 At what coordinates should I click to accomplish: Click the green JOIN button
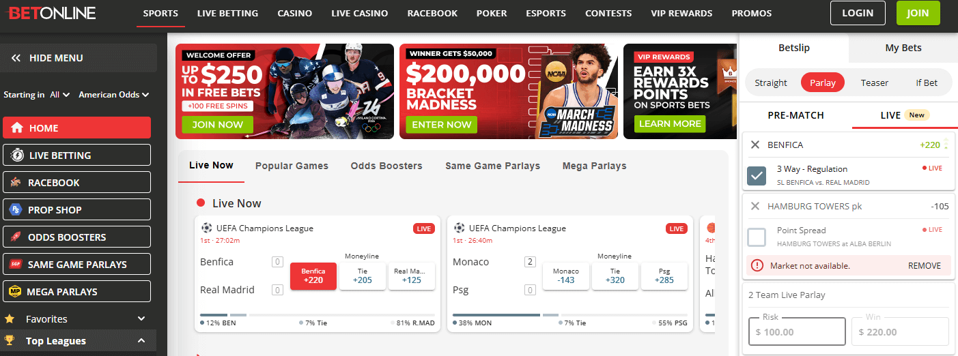tap(918, 13)
